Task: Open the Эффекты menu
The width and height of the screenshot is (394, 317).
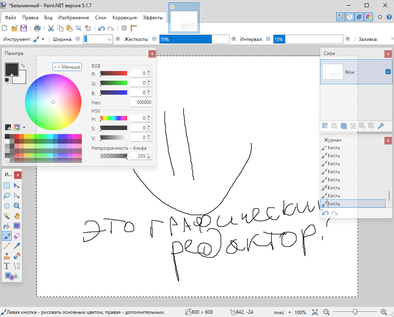Action: [153, 18]
